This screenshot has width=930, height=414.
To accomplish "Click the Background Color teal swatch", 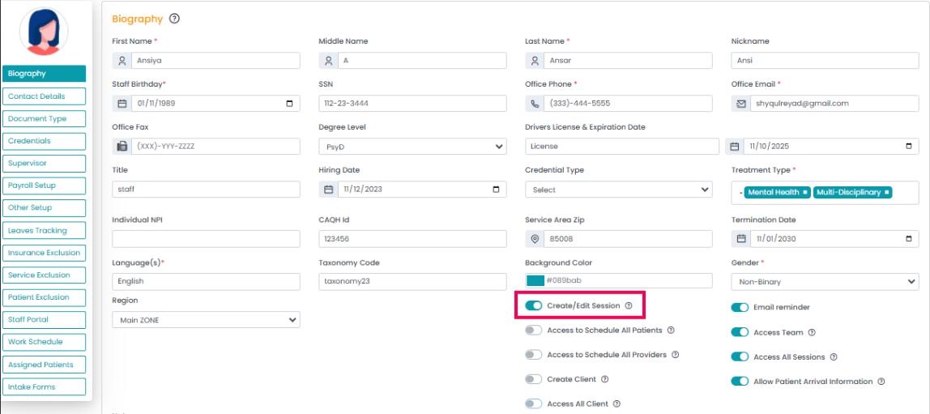I will (535, 280).
